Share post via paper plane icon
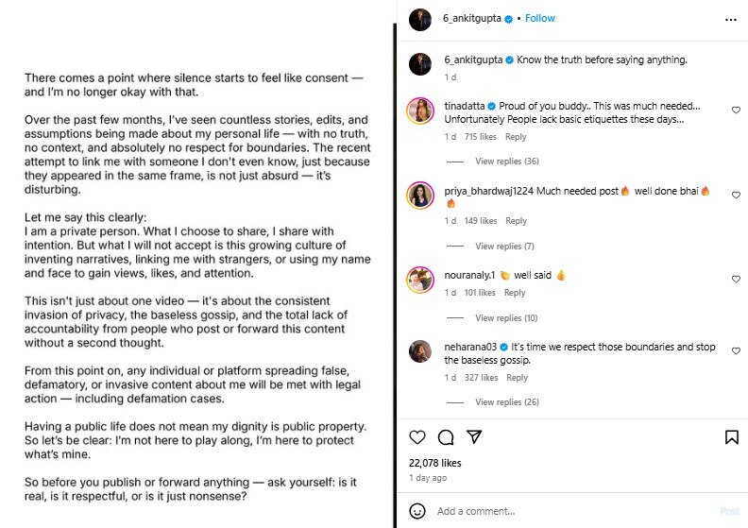Screen dimensions: 748x528 click(475, 437)
